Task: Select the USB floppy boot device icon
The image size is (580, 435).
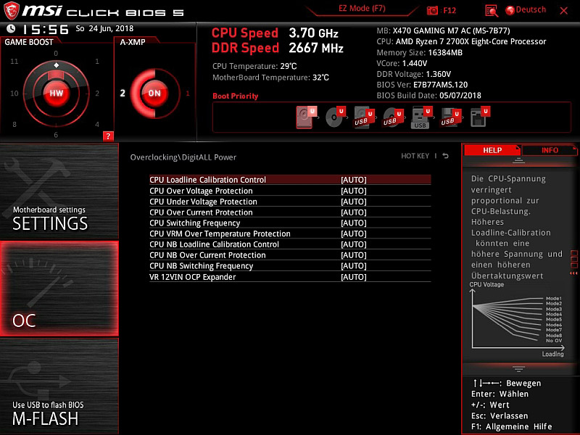Action: point(450,117)
